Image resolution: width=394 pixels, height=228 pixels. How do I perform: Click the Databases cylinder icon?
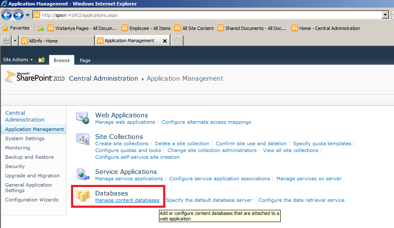click(83, 196)
